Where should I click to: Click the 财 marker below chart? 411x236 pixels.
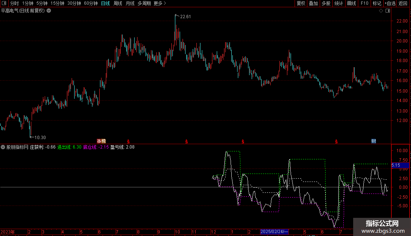pos(374,141)
